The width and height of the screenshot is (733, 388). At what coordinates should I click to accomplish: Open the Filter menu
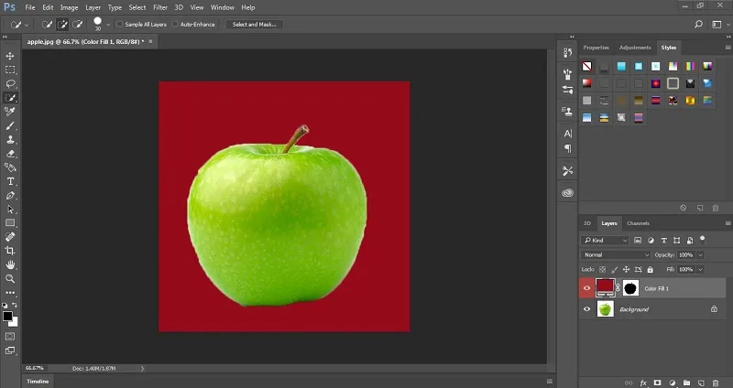tap(160, 7)
